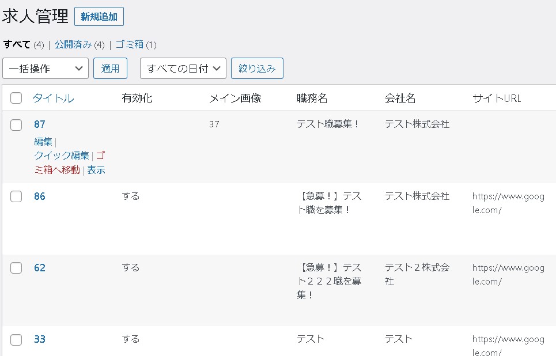
Task: Open クイック編集 for post 87
Action: coord(62,156)
